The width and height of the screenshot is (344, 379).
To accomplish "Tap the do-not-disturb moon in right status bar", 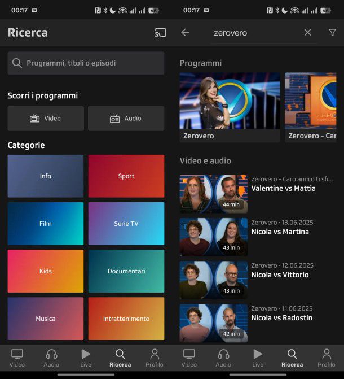I will pyautogui.click(x=284, y=10).
